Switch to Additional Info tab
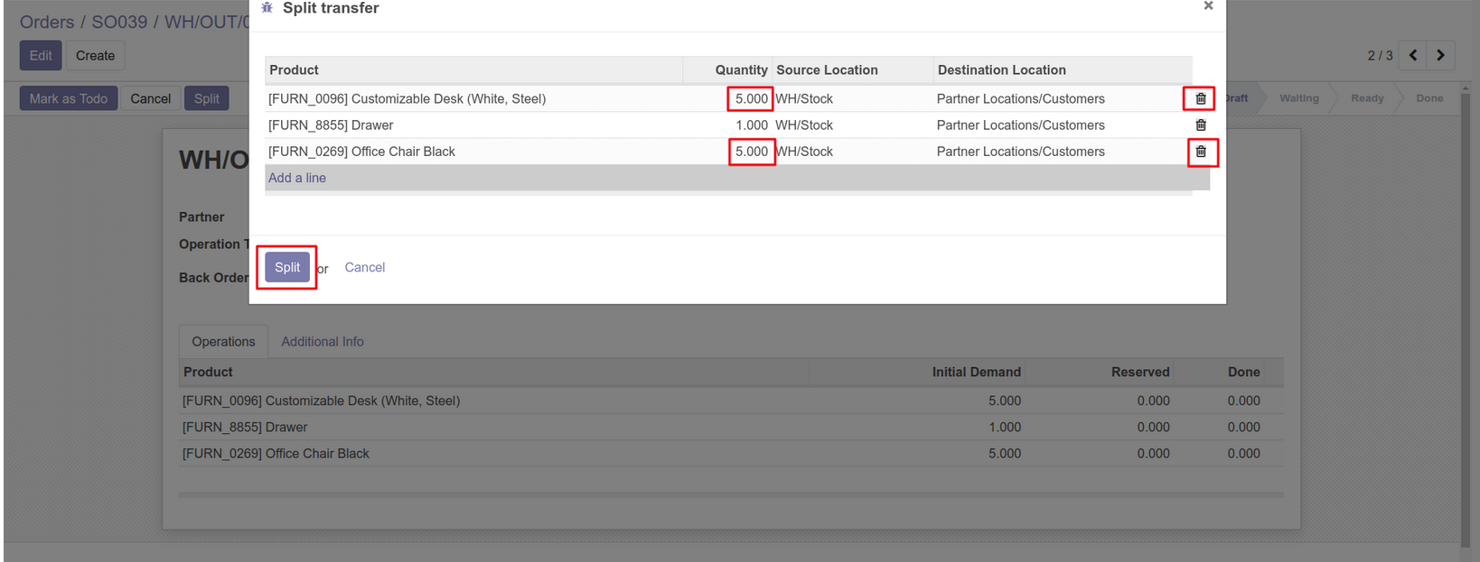 point(322,342)
